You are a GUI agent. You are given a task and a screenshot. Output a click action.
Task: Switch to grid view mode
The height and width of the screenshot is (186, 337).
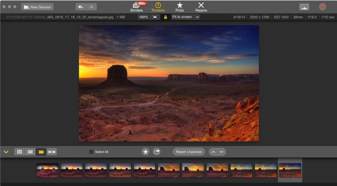pos(19,152)
